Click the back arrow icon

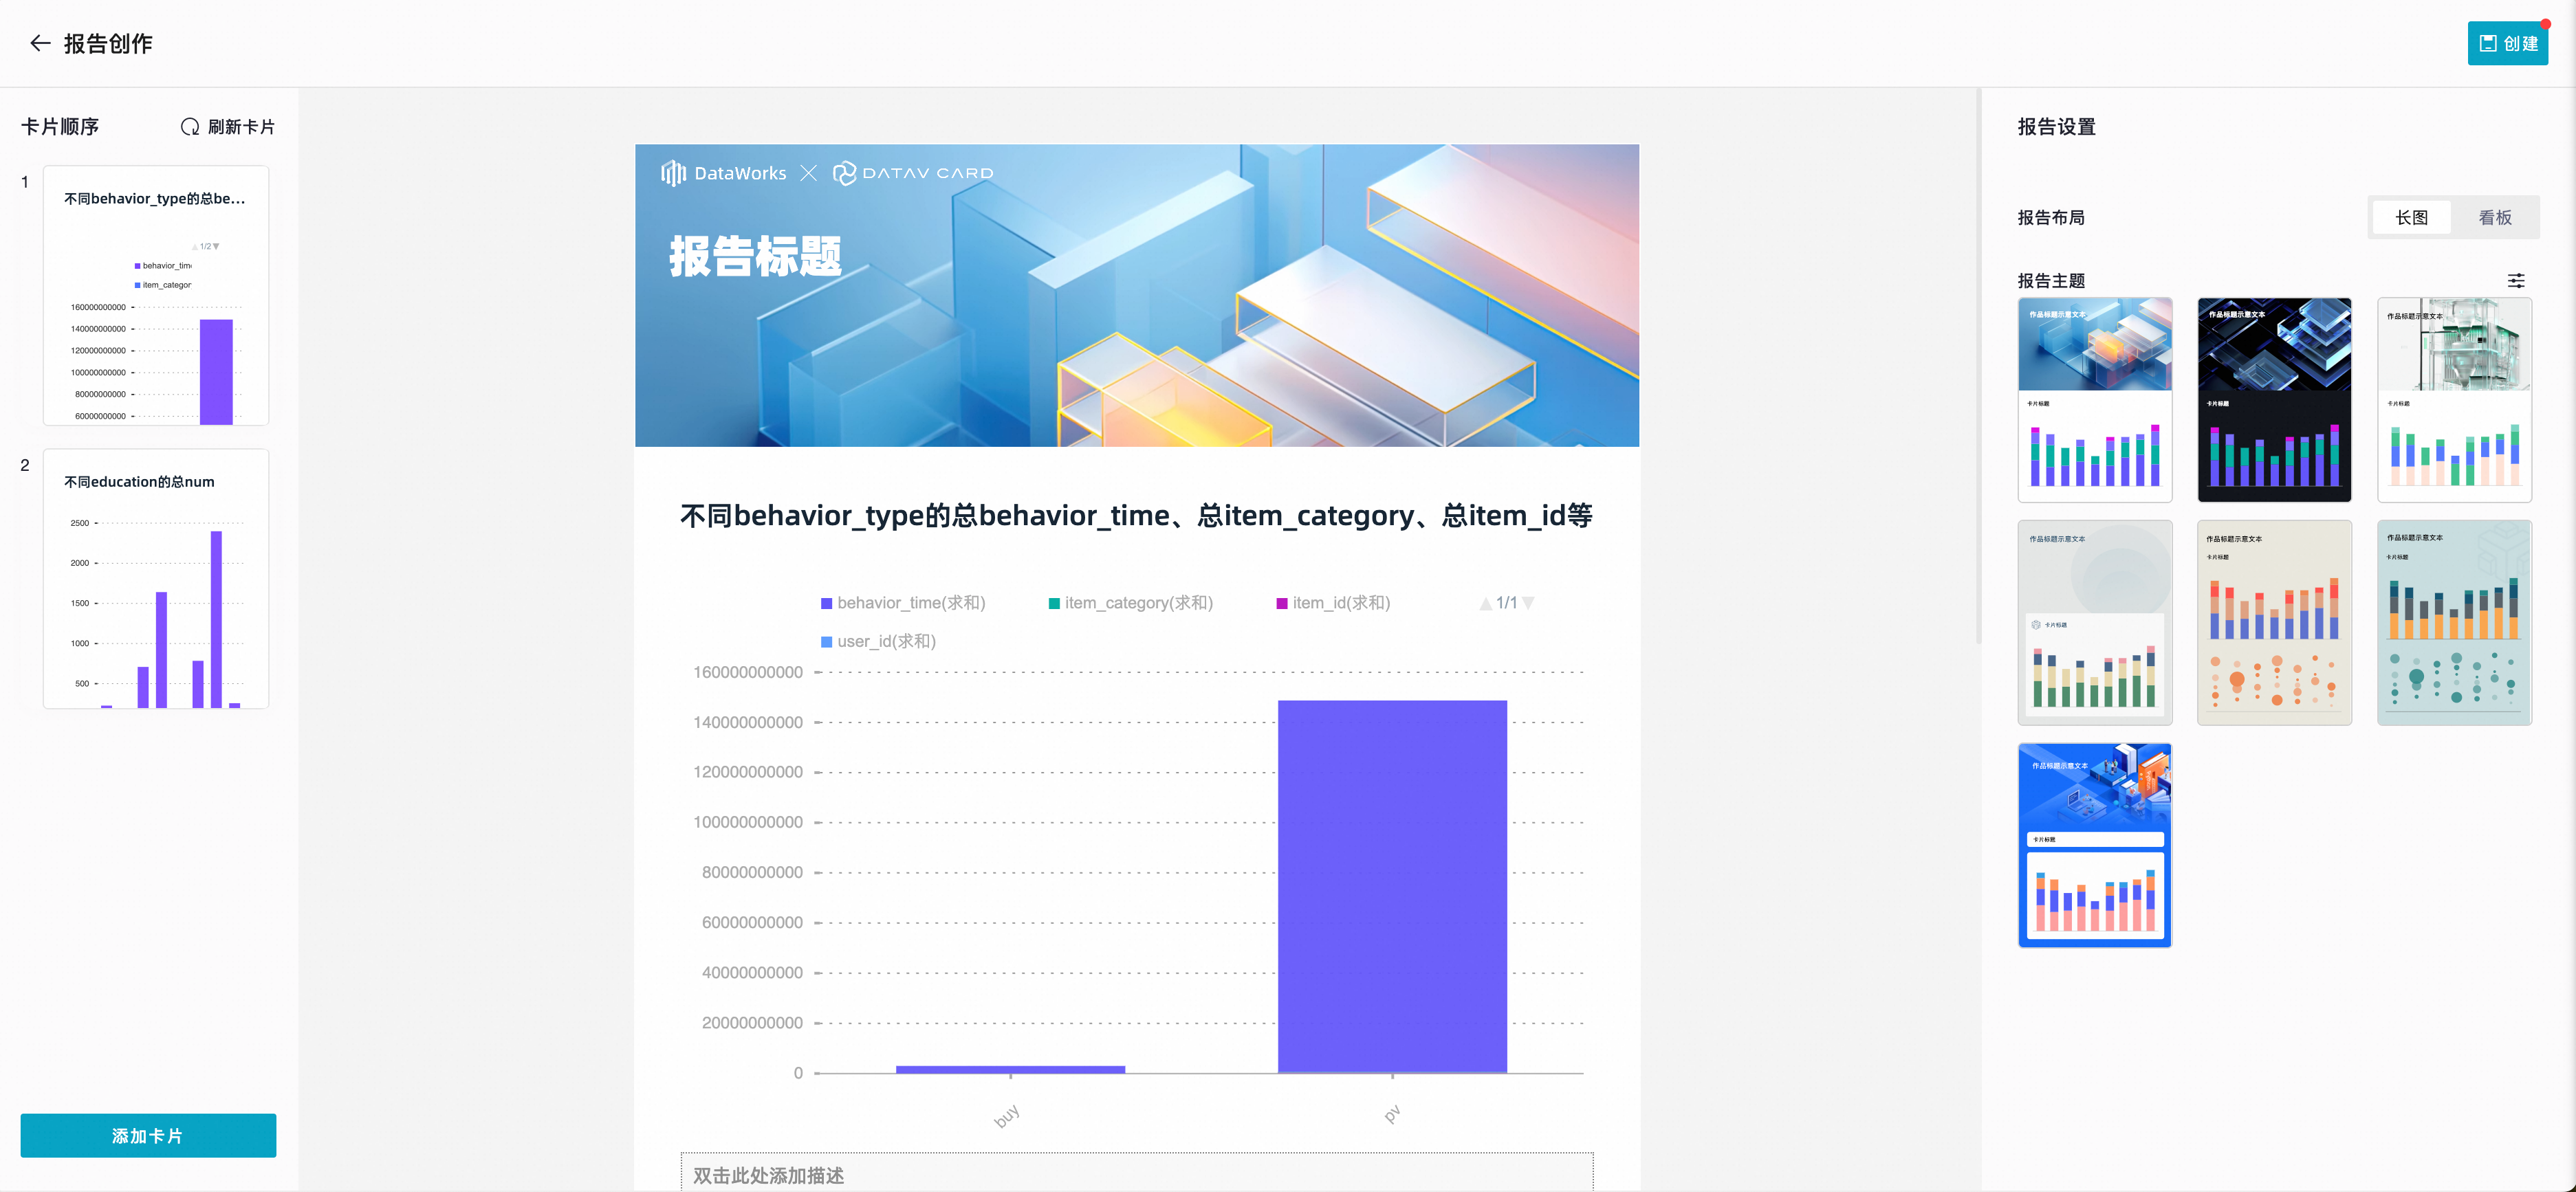coord(40,43)
